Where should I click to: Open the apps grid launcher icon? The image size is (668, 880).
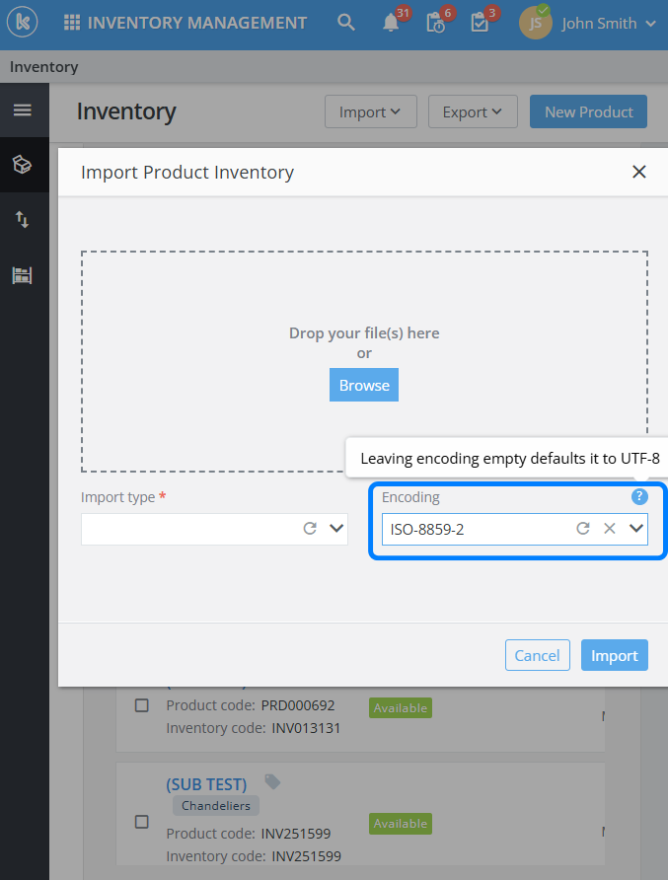(x=72, y=23)
